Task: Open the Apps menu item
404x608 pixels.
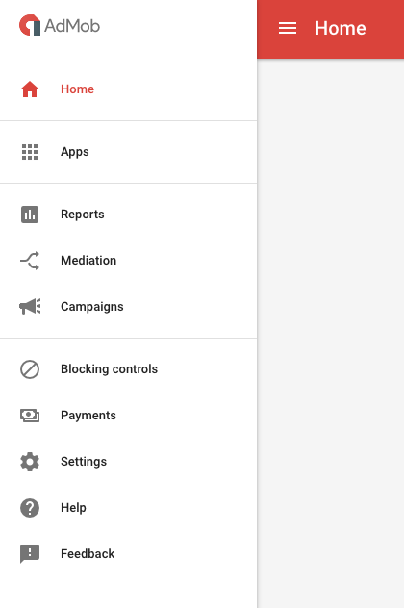Action: [128, 152]
